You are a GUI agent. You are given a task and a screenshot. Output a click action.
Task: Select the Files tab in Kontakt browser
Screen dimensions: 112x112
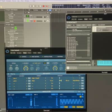click(x=74, y=25)
